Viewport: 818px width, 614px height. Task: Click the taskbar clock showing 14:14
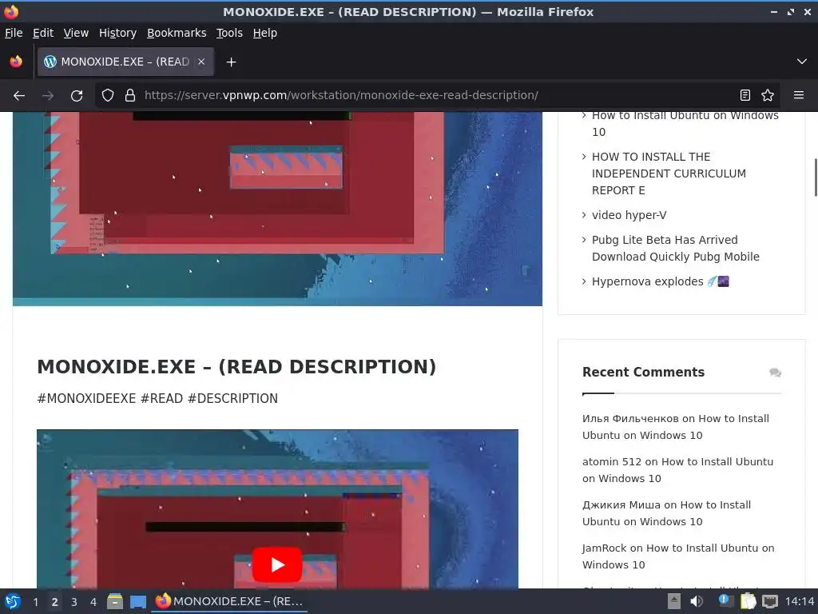[x=799, y=601]
